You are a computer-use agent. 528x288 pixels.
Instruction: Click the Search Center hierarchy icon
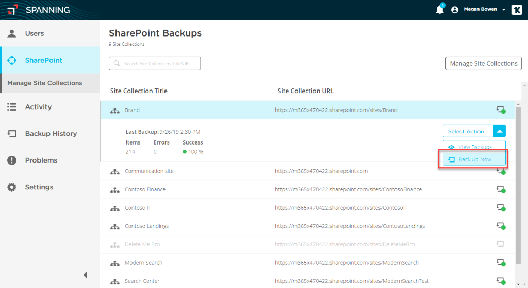[115, 282]
